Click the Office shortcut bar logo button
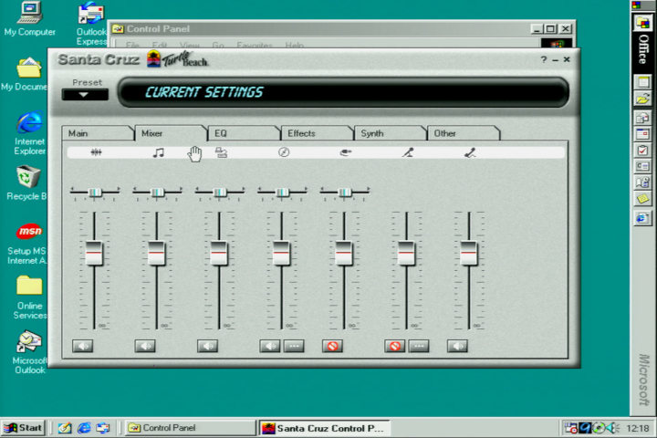Screen dimensions: 657x438 coord(642,22)
